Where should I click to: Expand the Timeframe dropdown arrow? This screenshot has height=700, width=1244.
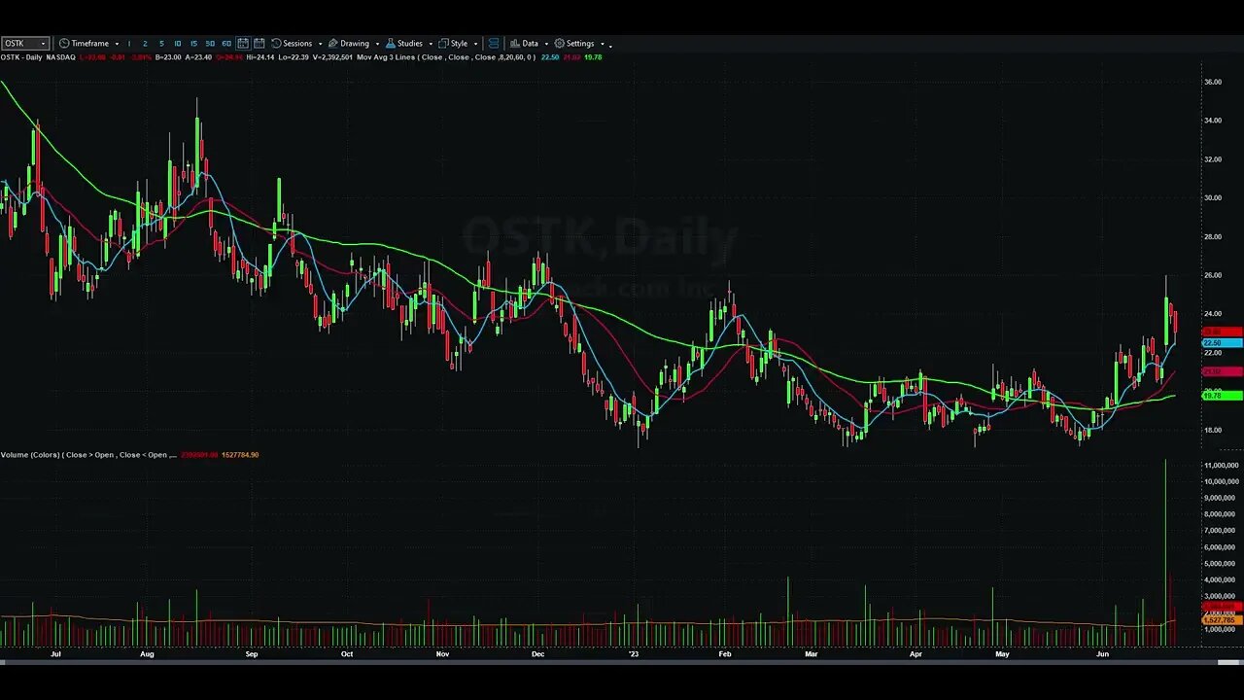click(117, 44)
